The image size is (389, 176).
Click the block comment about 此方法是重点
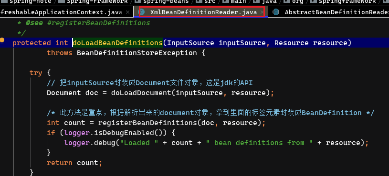(x=210, y=113)
